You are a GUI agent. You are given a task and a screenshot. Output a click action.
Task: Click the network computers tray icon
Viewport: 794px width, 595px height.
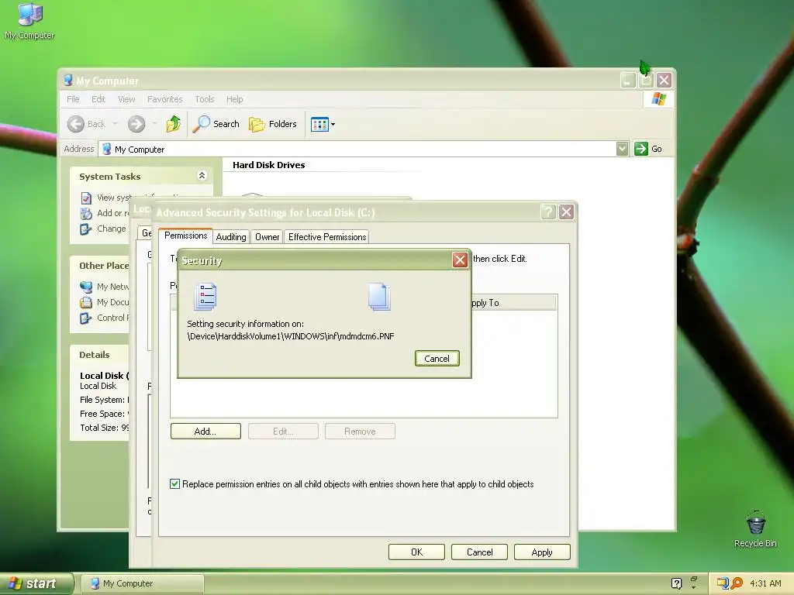[x=722, y=583]
